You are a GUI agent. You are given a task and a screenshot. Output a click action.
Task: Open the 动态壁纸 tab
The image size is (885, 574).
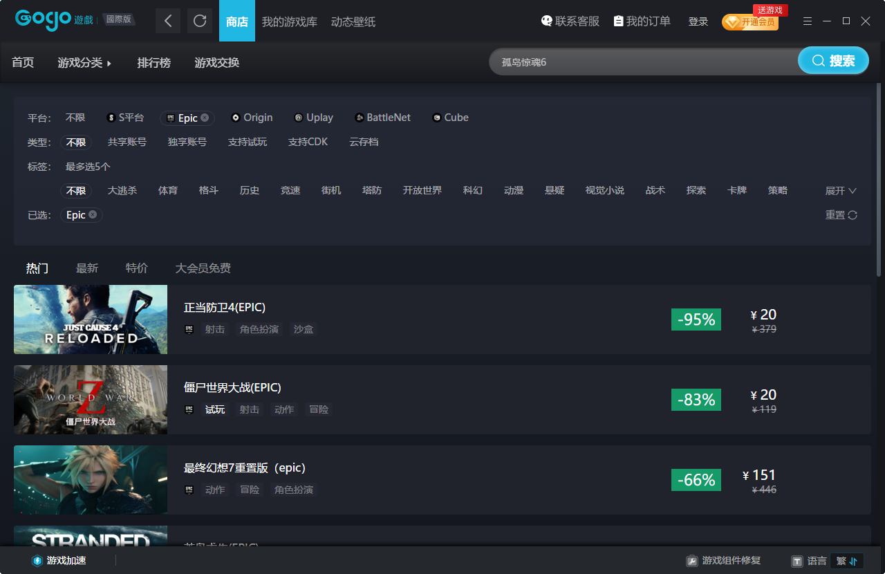click(x=353, y=21)
